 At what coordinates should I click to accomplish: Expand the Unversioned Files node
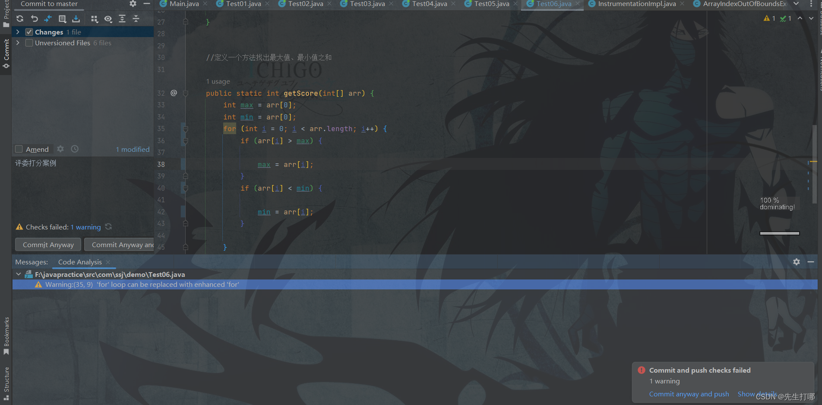[x=18, y=43]
